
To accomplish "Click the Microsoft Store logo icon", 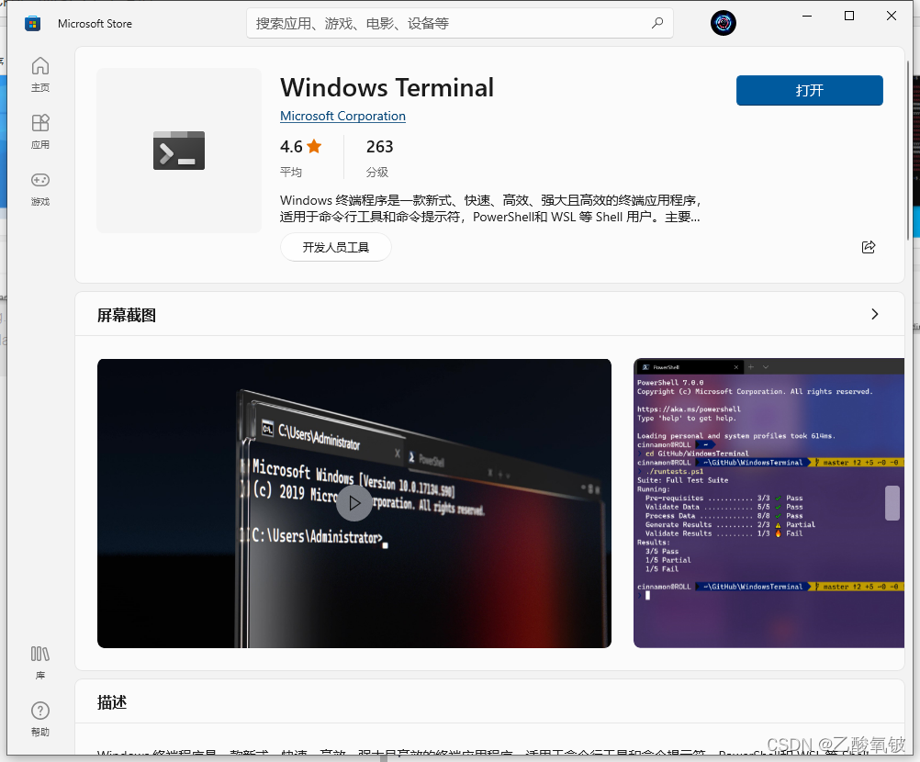I will [32, 24].
